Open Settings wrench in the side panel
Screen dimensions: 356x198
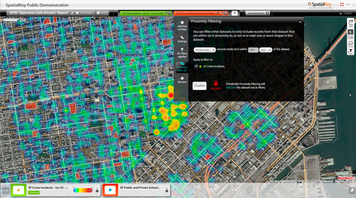(182, 37)
